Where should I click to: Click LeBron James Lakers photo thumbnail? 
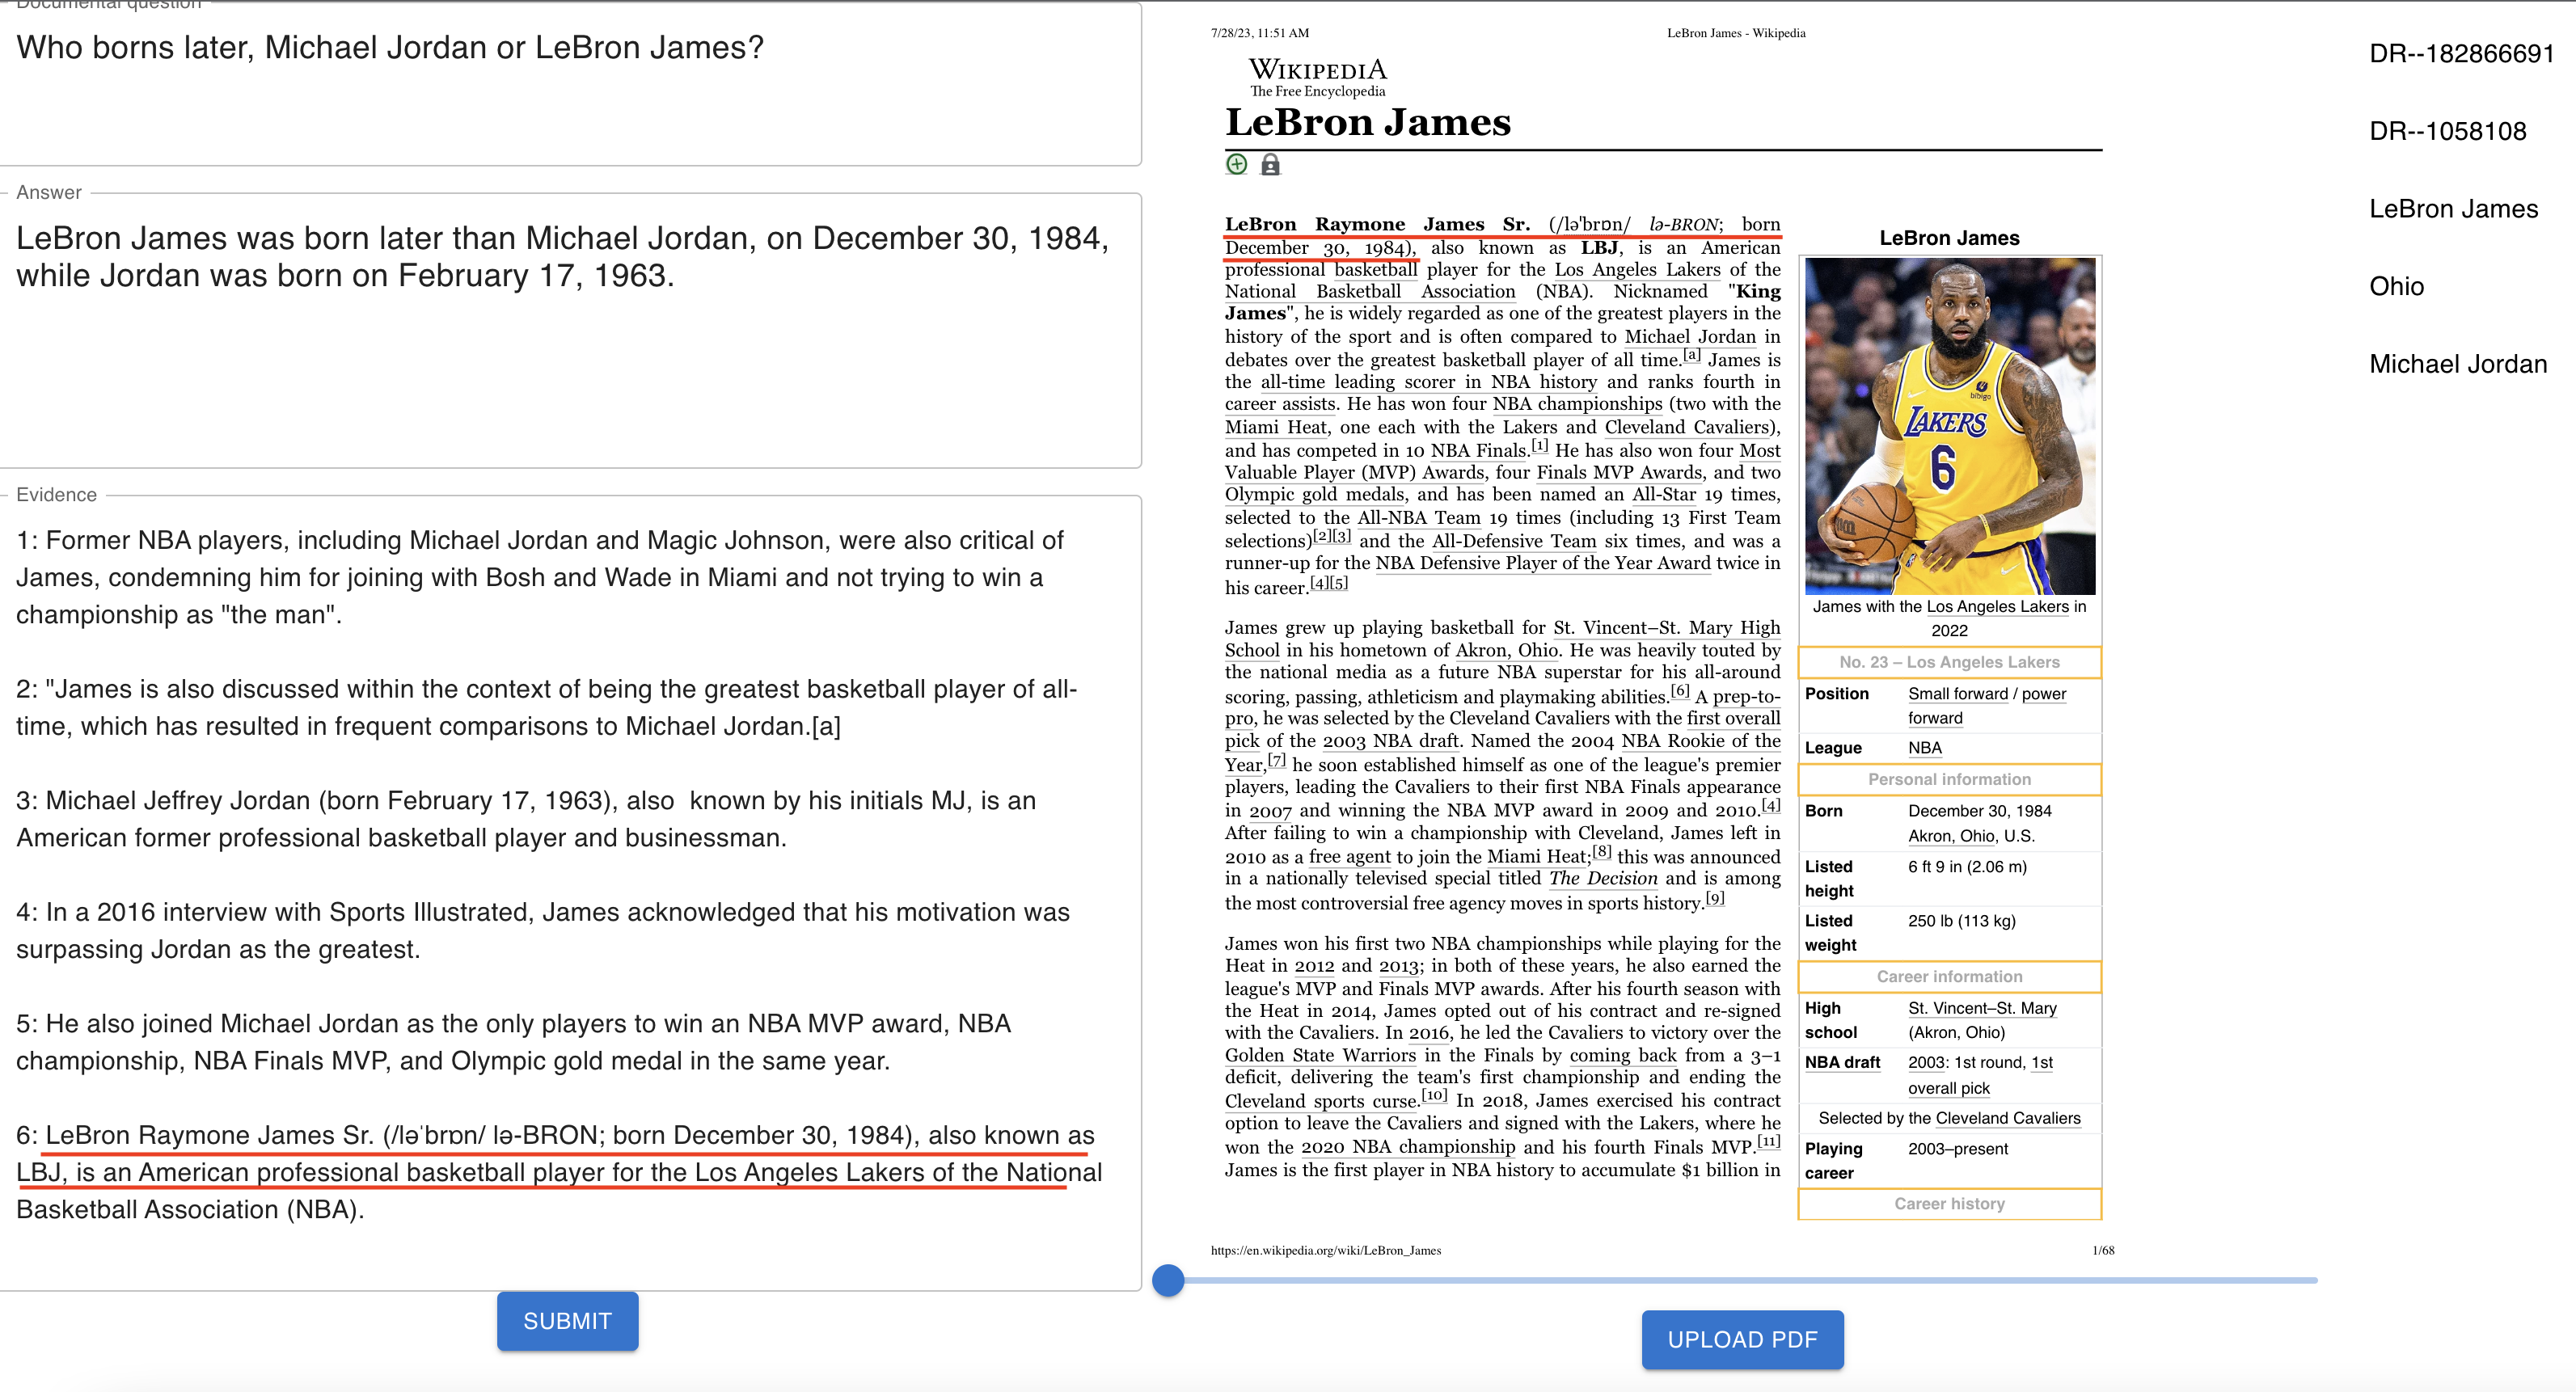click(x=1949, y=426)
